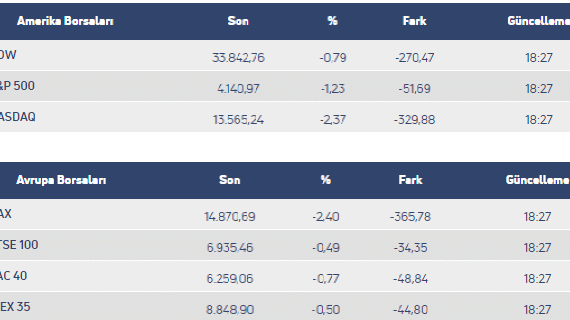Click the Avrupa Borsaları table header

[61, 180]
